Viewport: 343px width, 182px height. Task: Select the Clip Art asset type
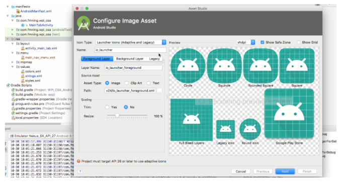[x=126, y=83]
